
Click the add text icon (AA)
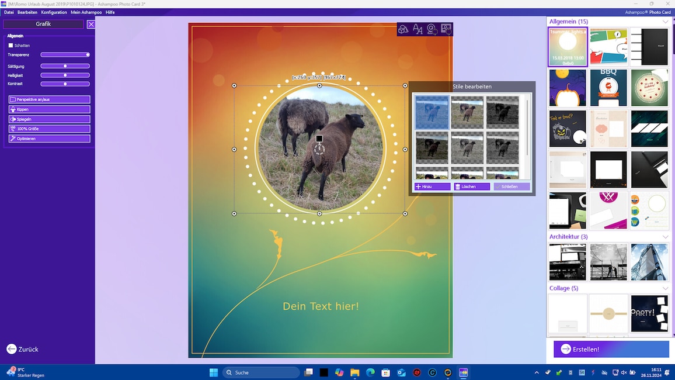coord(417,29)
